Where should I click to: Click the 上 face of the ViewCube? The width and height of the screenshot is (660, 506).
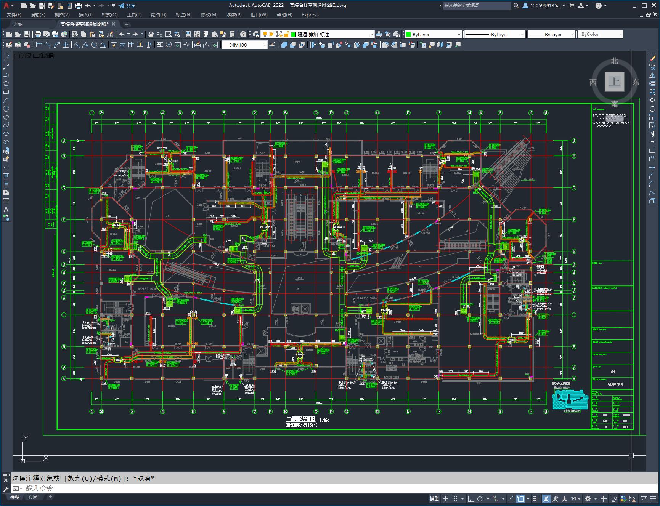pyautogui.click(x=614, y=82)
